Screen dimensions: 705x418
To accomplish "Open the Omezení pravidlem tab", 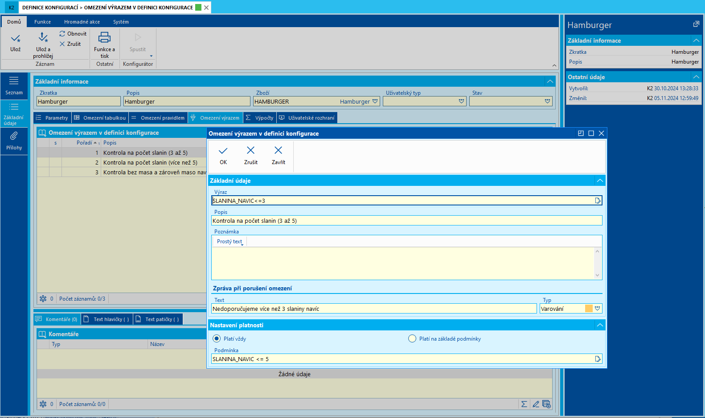I will (x=158, y=118).
